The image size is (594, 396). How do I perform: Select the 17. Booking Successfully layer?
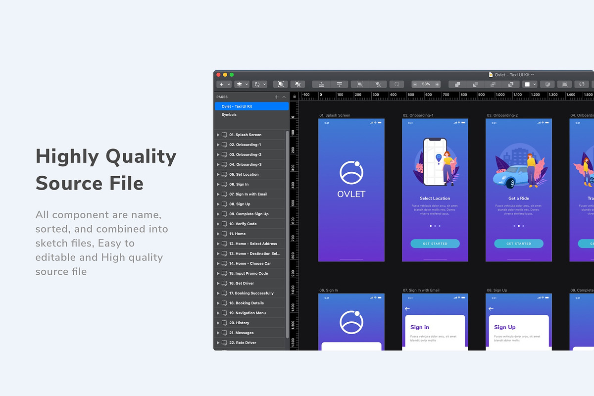250,293
